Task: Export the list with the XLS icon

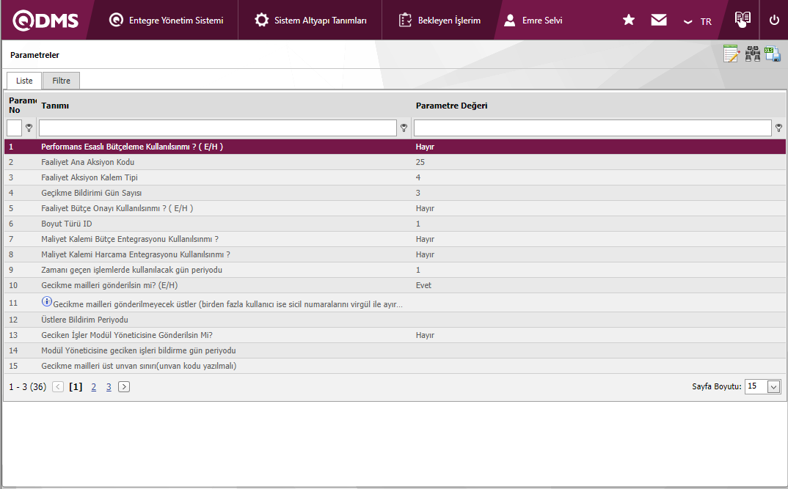Action: (773, 54)
